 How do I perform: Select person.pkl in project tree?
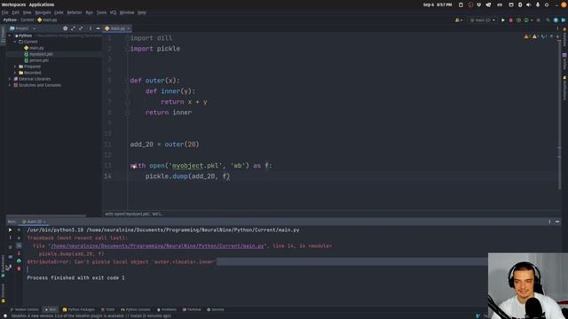[39, 60]
